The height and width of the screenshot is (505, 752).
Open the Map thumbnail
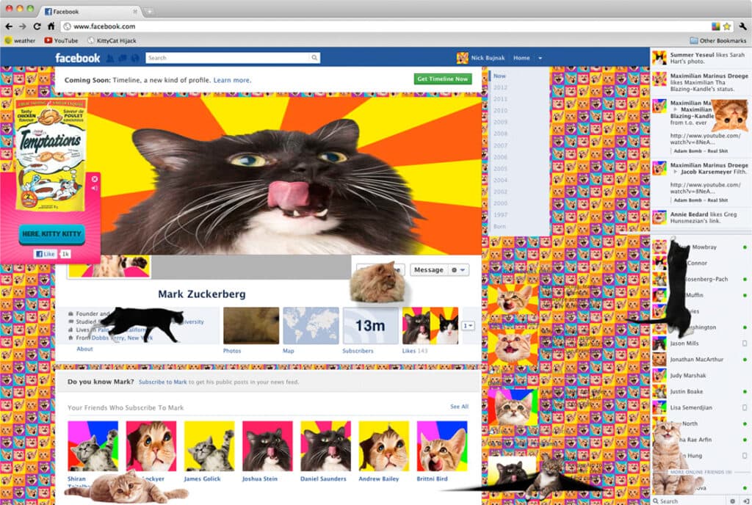311,326
